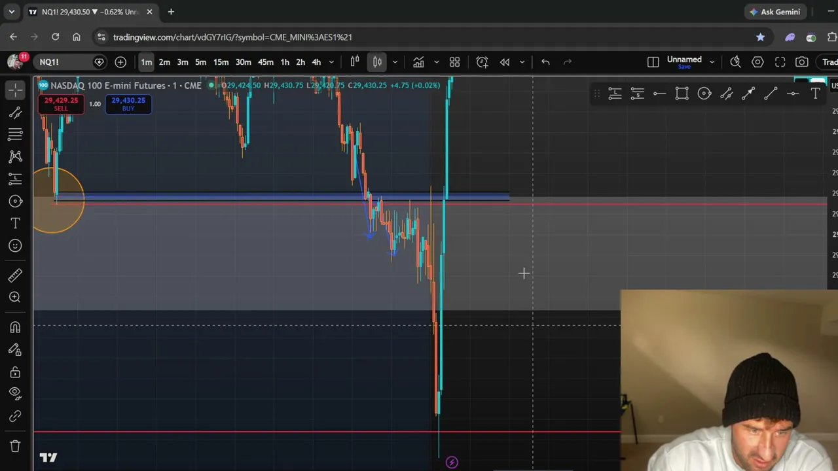Click the order quantity 1.00 field
838x471 pixels.
click(95, 104)
